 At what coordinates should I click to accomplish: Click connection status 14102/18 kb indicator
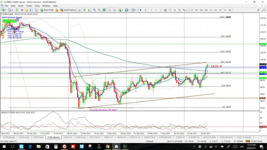[254, 141]
